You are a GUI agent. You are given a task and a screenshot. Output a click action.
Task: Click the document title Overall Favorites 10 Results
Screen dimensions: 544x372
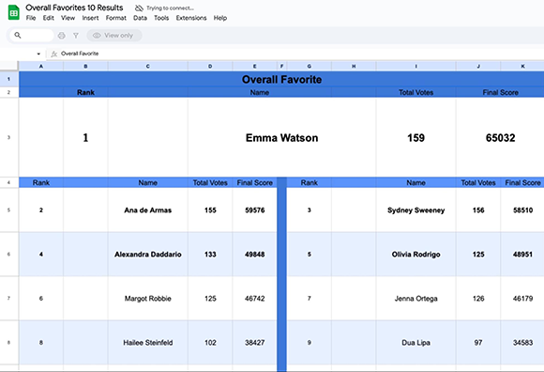tap(74, 8)
